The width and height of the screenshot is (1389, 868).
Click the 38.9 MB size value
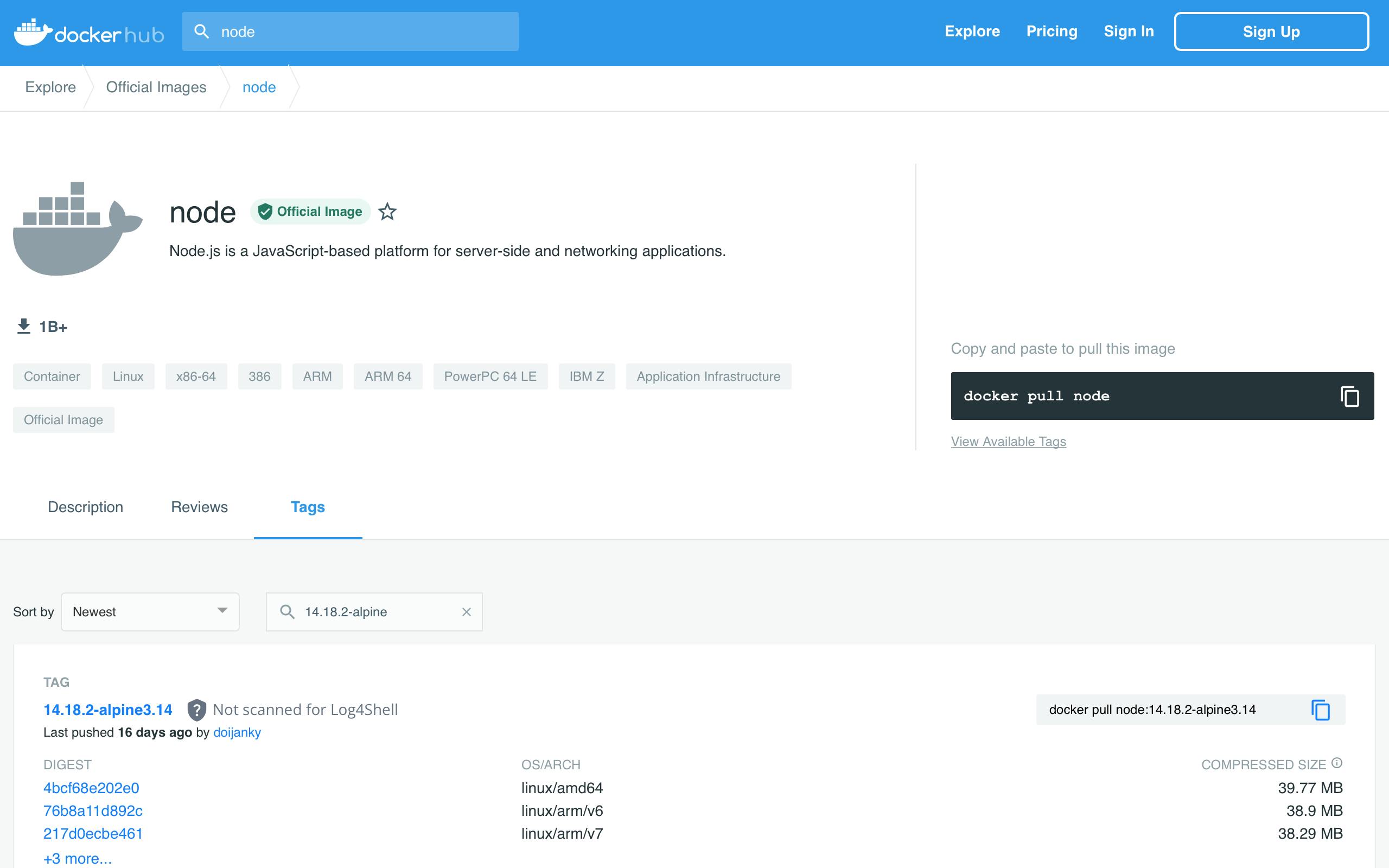1314,811
